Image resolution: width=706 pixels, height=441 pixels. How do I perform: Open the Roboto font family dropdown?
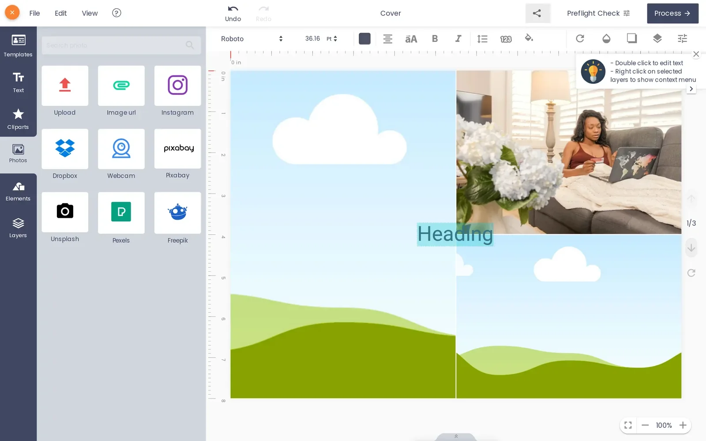[x=252, y=39]
